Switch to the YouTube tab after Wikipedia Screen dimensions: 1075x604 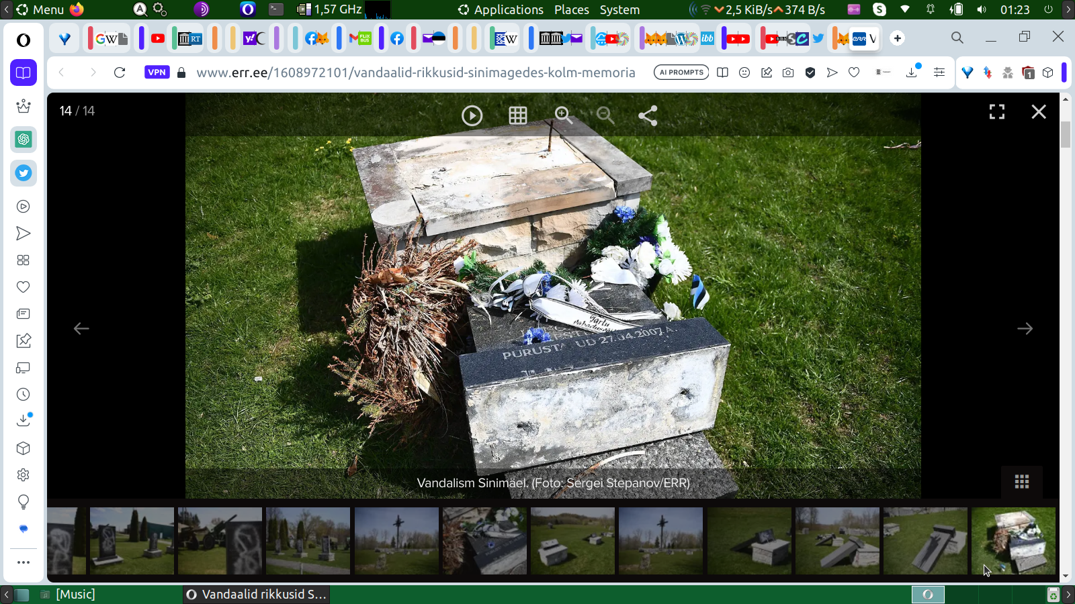click(158, 38)
